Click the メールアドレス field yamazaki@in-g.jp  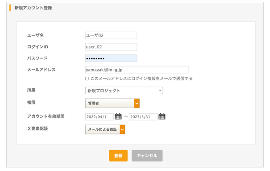(x=137, y=70)
